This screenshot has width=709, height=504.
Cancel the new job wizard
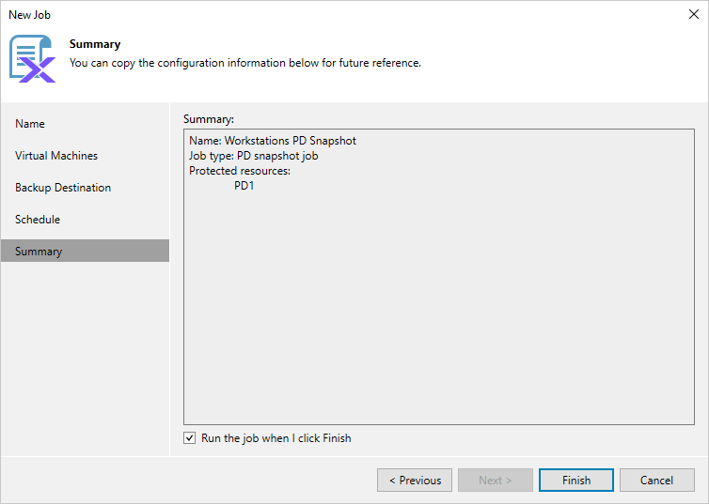pyautogui.click(x=656, y=481)
